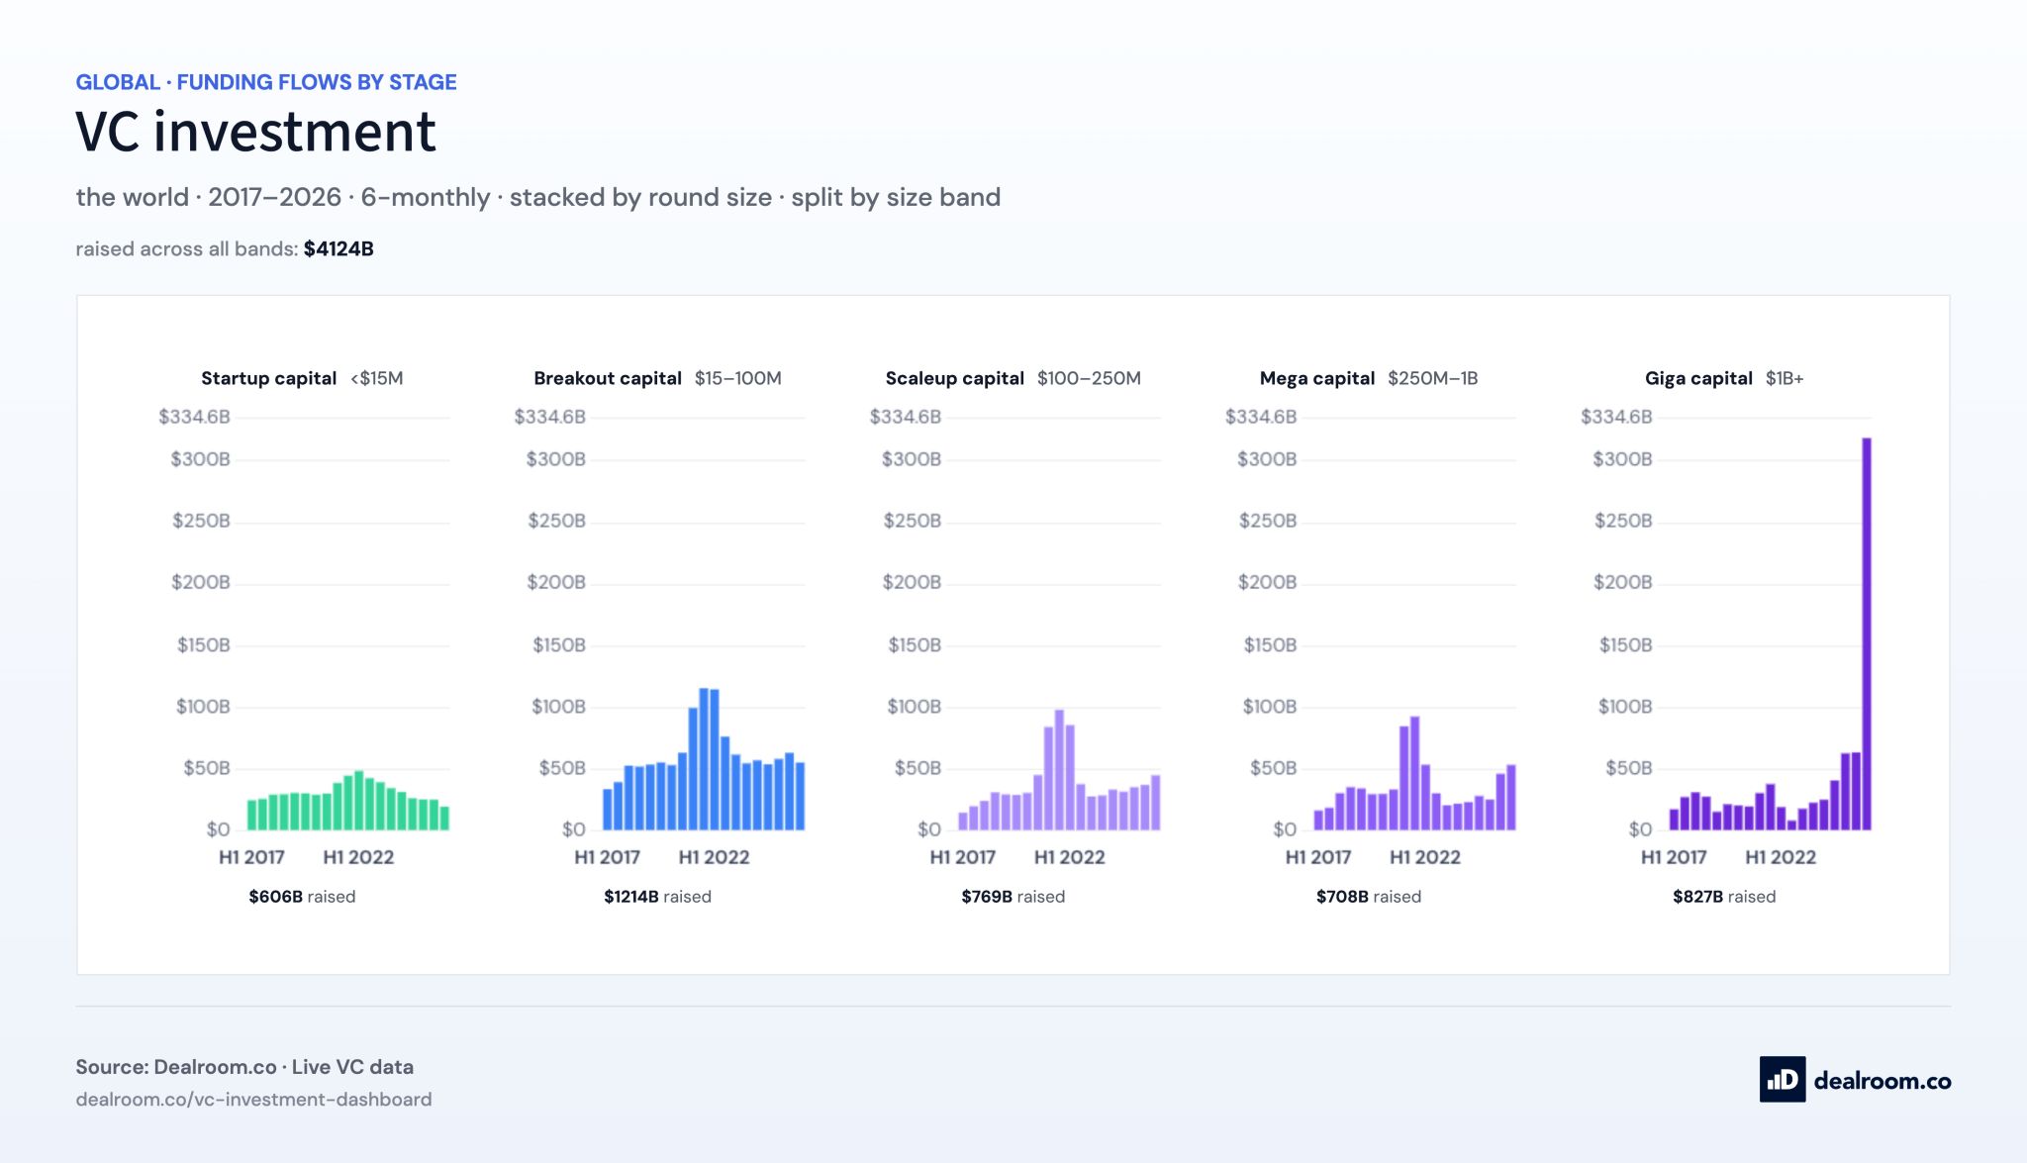This screenshot has width=2027, height=1163.
Task: Click the H1 2022 label under Giga capital
Action: pos(1781,857)
